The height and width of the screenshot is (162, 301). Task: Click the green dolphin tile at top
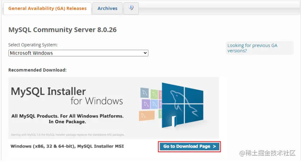point(154,94)
